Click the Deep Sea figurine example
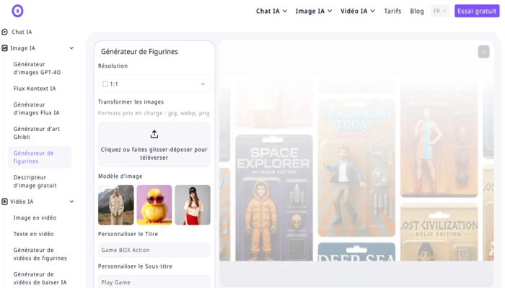This screenshot has width=505, height=288. pos(356,252)
